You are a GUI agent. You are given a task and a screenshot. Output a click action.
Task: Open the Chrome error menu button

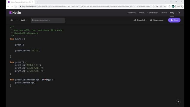point(179,7)
